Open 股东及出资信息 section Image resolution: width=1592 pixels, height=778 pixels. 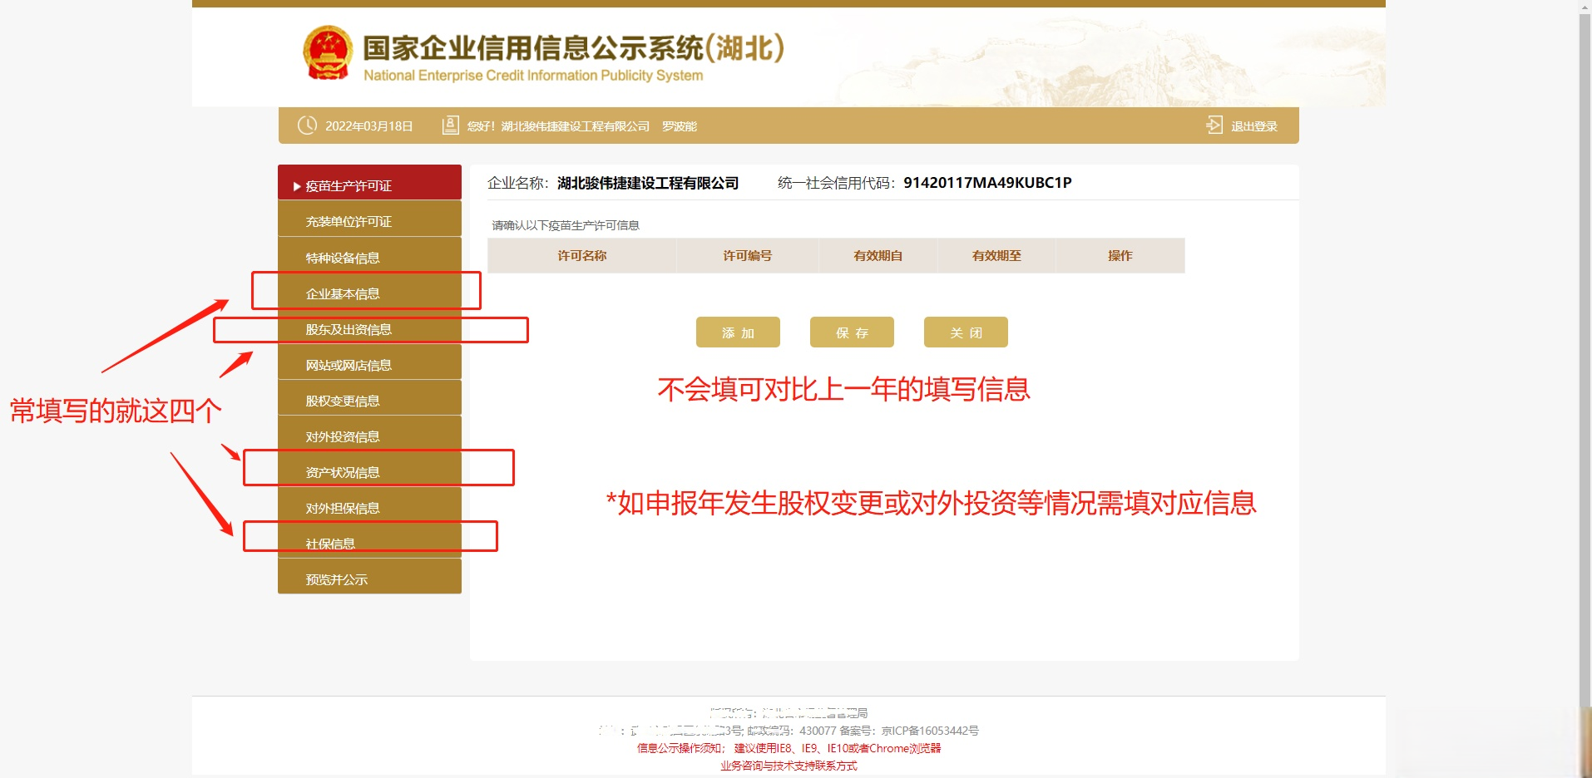(369, 326)
